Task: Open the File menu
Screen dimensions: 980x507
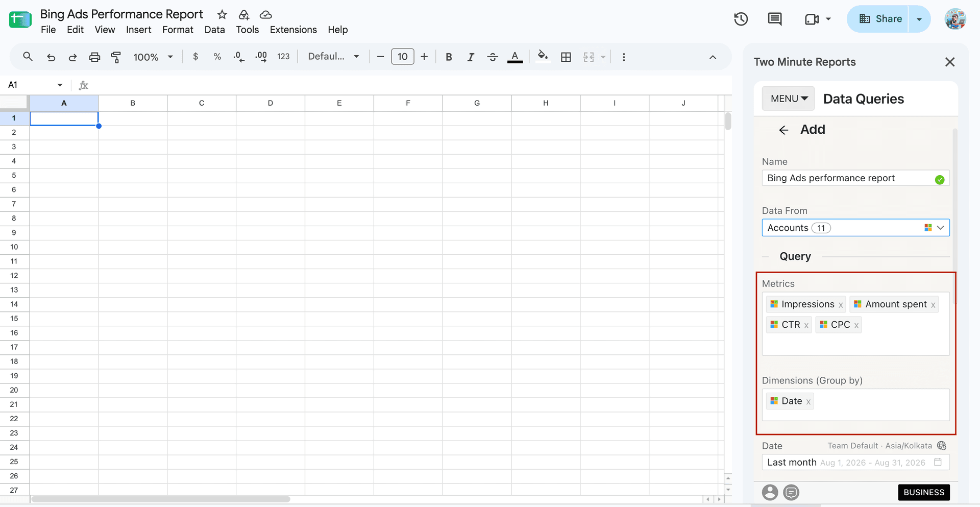Action: click(48, 30)
